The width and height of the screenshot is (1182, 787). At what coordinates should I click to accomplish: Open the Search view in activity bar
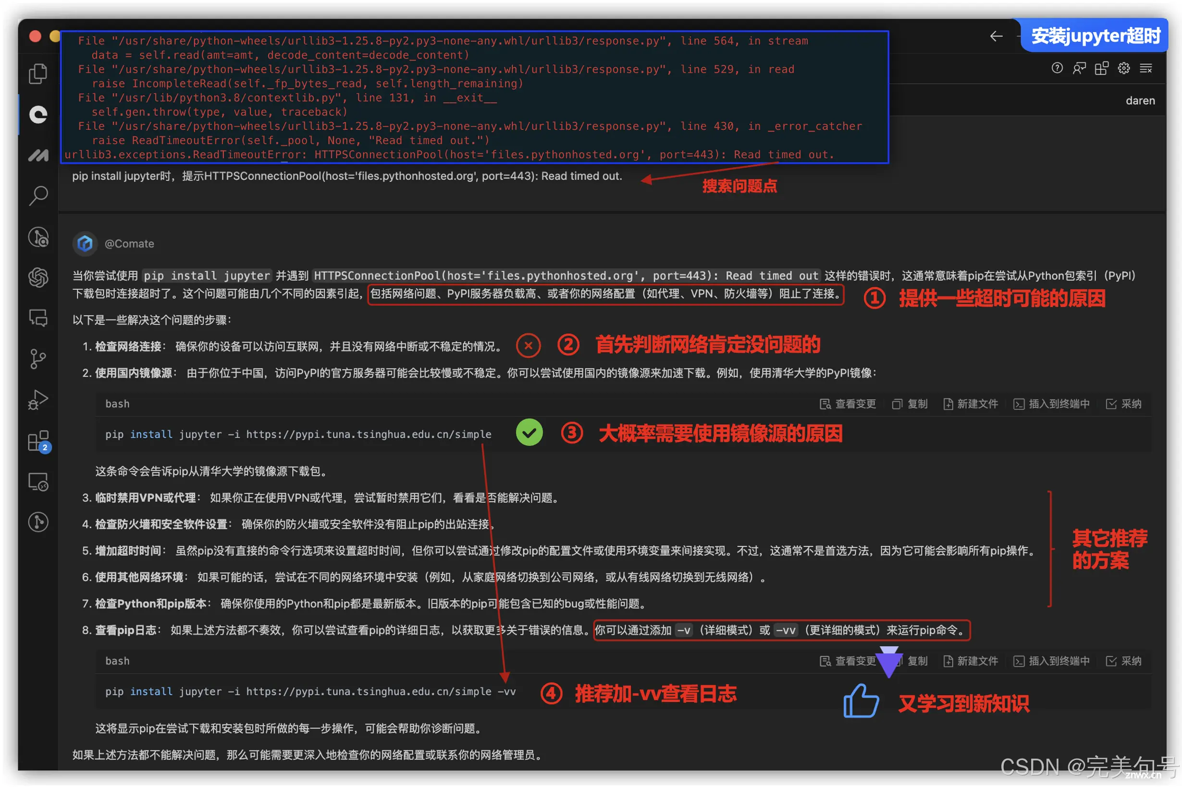[x=37, y=196]
